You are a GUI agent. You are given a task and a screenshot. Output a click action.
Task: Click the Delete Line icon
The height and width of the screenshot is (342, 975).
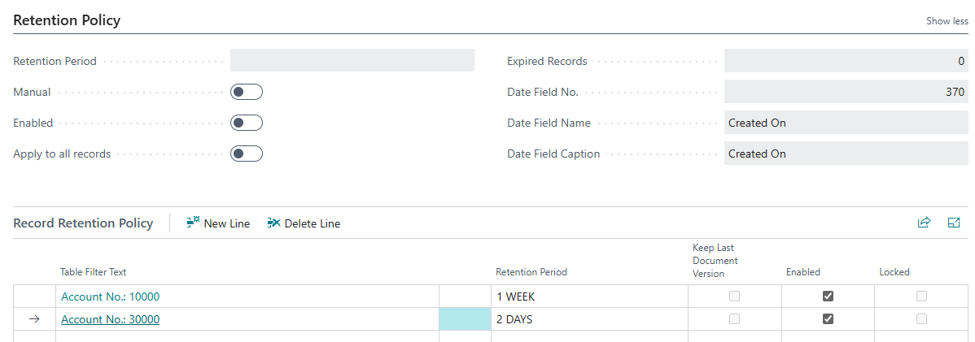click(273, 223)
